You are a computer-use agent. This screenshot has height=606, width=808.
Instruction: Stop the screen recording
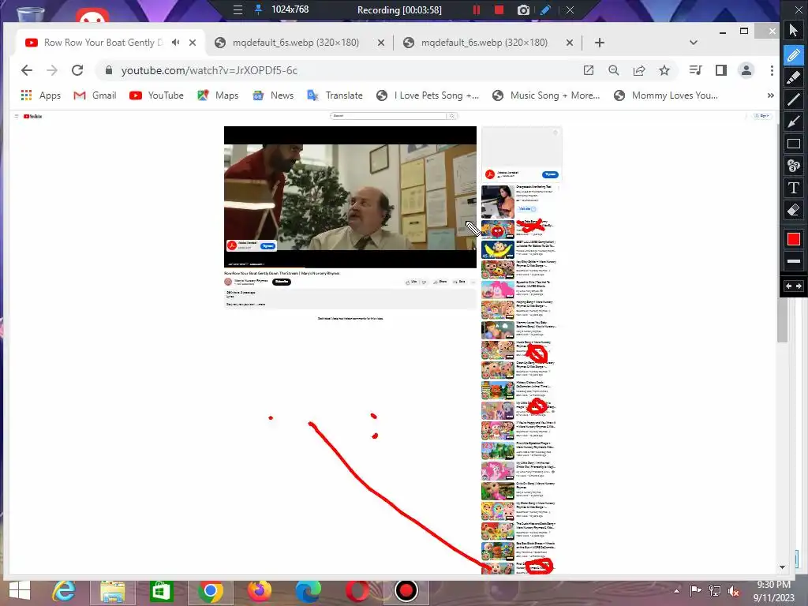click(x=499, y=9)
